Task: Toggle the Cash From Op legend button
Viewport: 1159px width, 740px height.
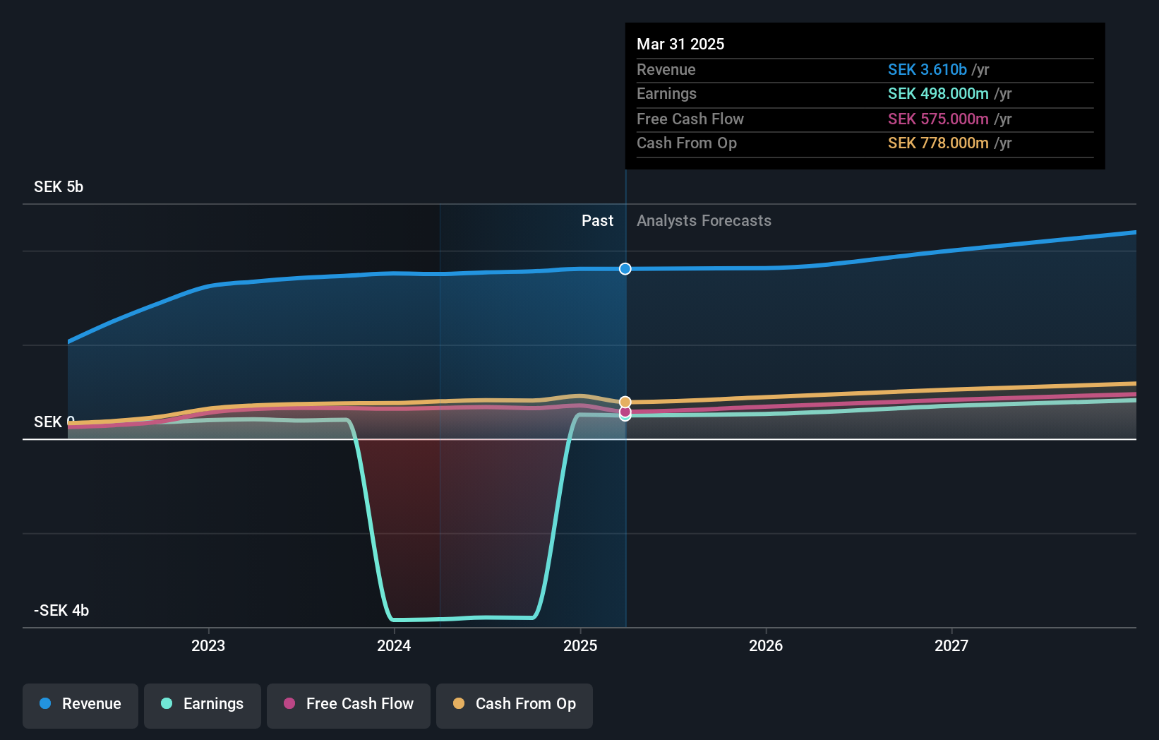Action: click(515, 705)
